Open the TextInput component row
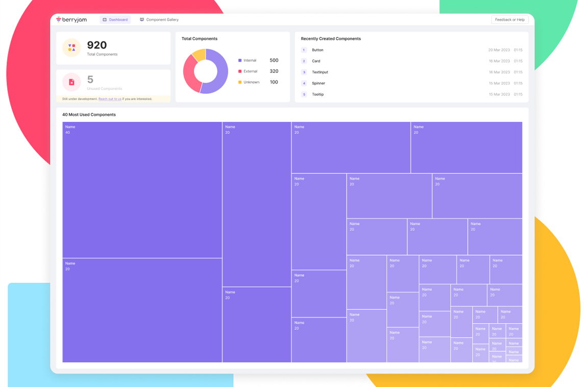The image size is (584, 387). [411, 72]
